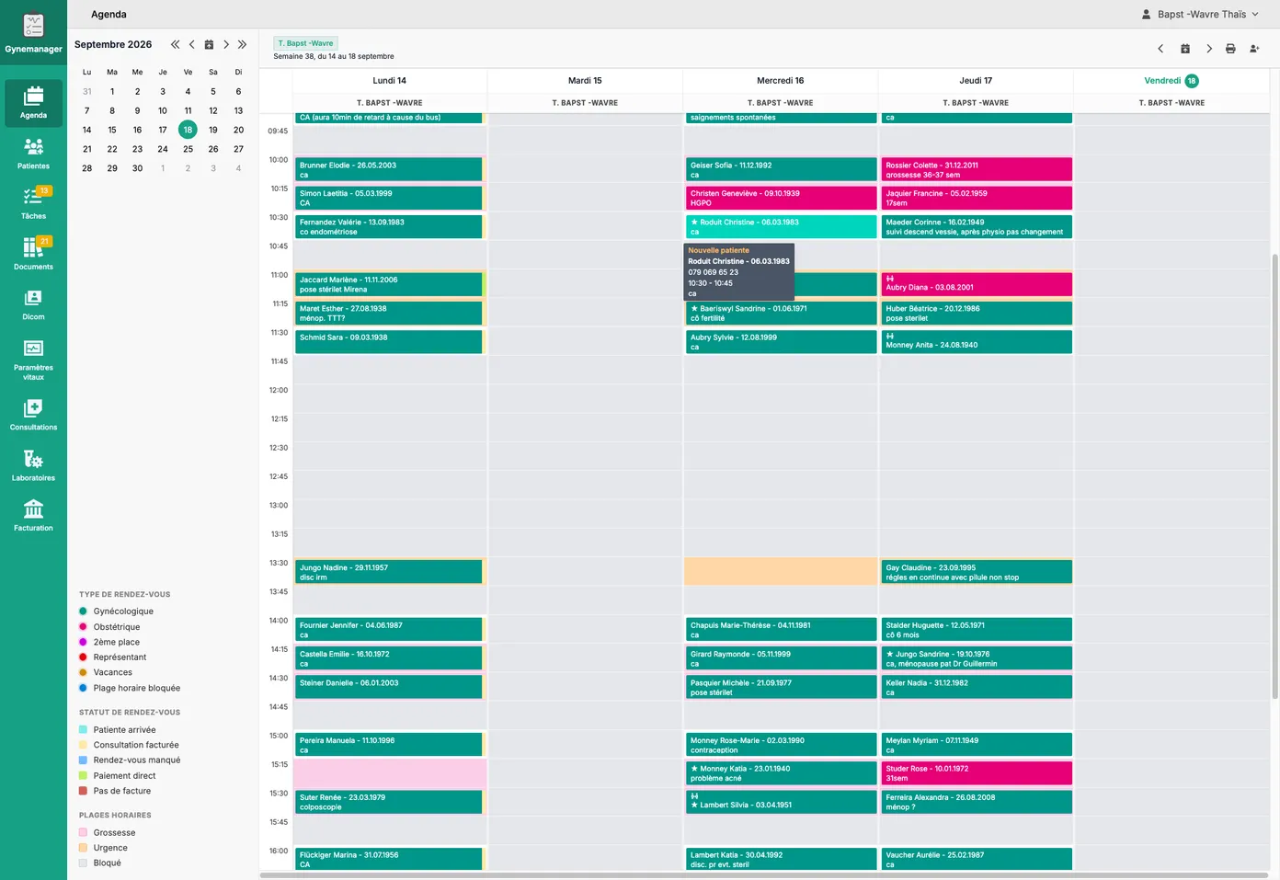
Task: Go to next week in agenda toolbar
Action: (x=1209, y=49)
